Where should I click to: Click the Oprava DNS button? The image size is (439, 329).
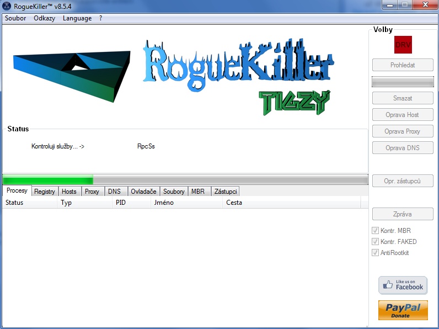[x=402, y=148]
